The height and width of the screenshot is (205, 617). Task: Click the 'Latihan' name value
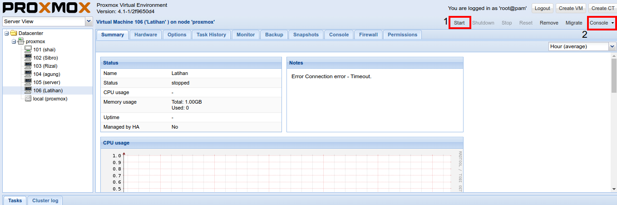tap(180, 73)
